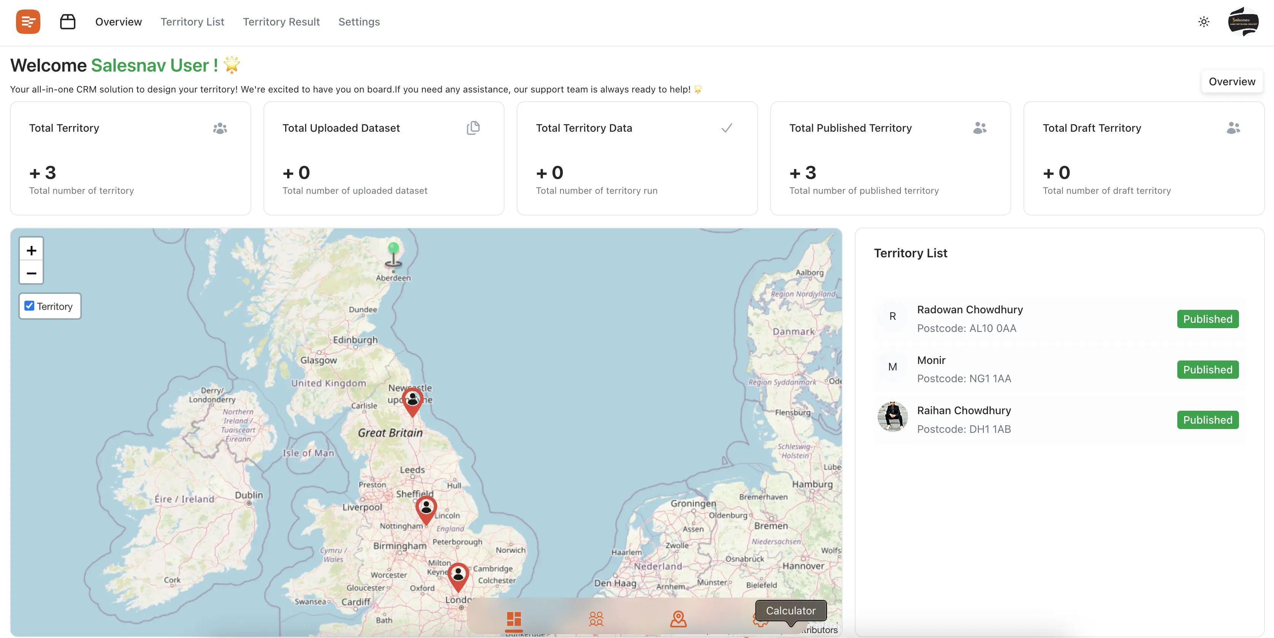Screen dimensions: 1274x638
Task: Toggle the light/dark theme sun icon
Action: 1204,22
